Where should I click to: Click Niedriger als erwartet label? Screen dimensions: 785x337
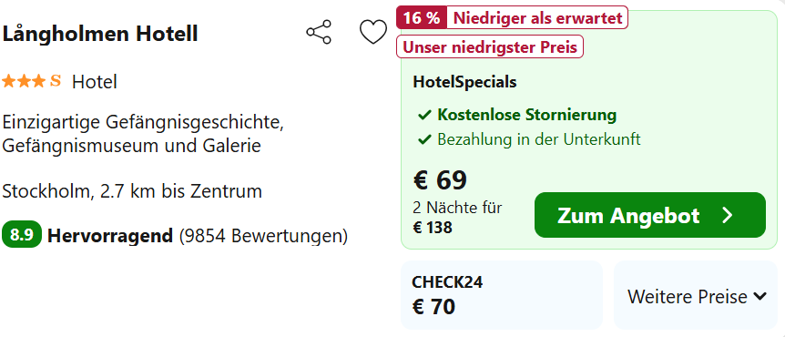(x=537, y=18)
